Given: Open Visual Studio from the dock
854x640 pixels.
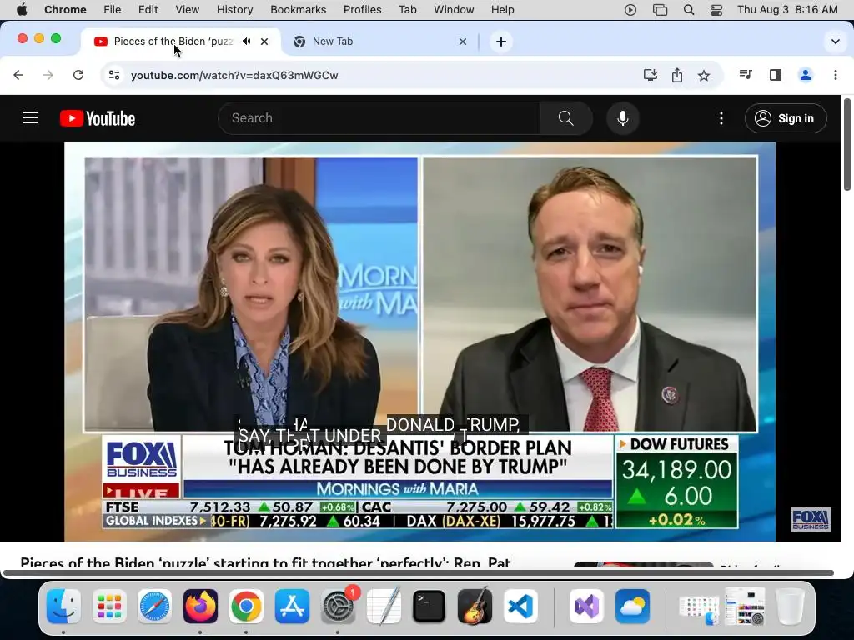Looking at the screenshot, I should click(586, 606).
